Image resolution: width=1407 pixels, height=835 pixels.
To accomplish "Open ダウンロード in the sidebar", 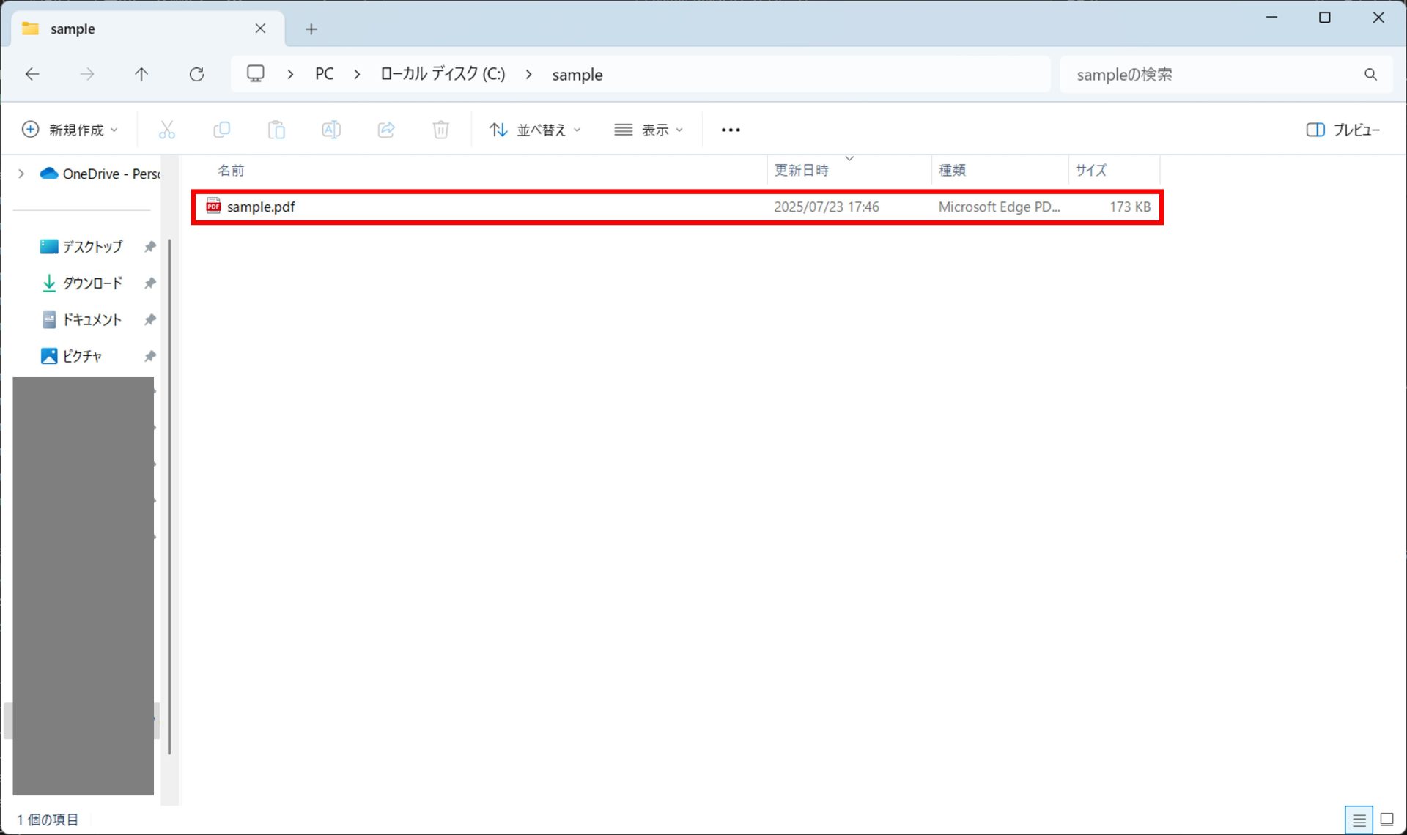I will coord(92,283).
